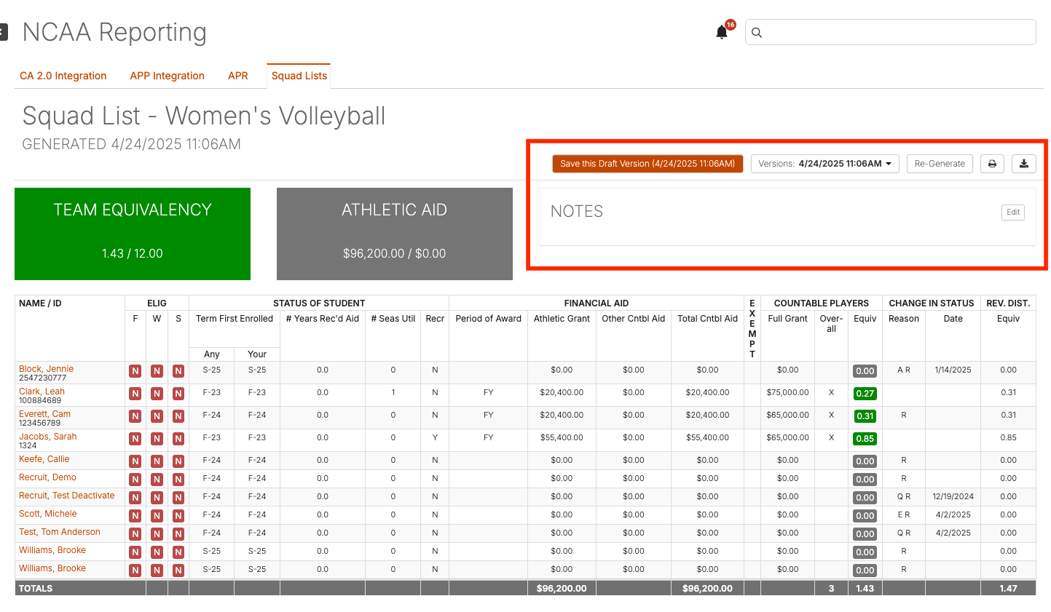Open the notifications bell
Screen dimensions: 1051x612
coord(722,32)
